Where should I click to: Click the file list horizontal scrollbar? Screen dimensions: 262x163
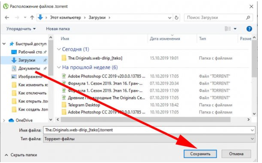145,120
